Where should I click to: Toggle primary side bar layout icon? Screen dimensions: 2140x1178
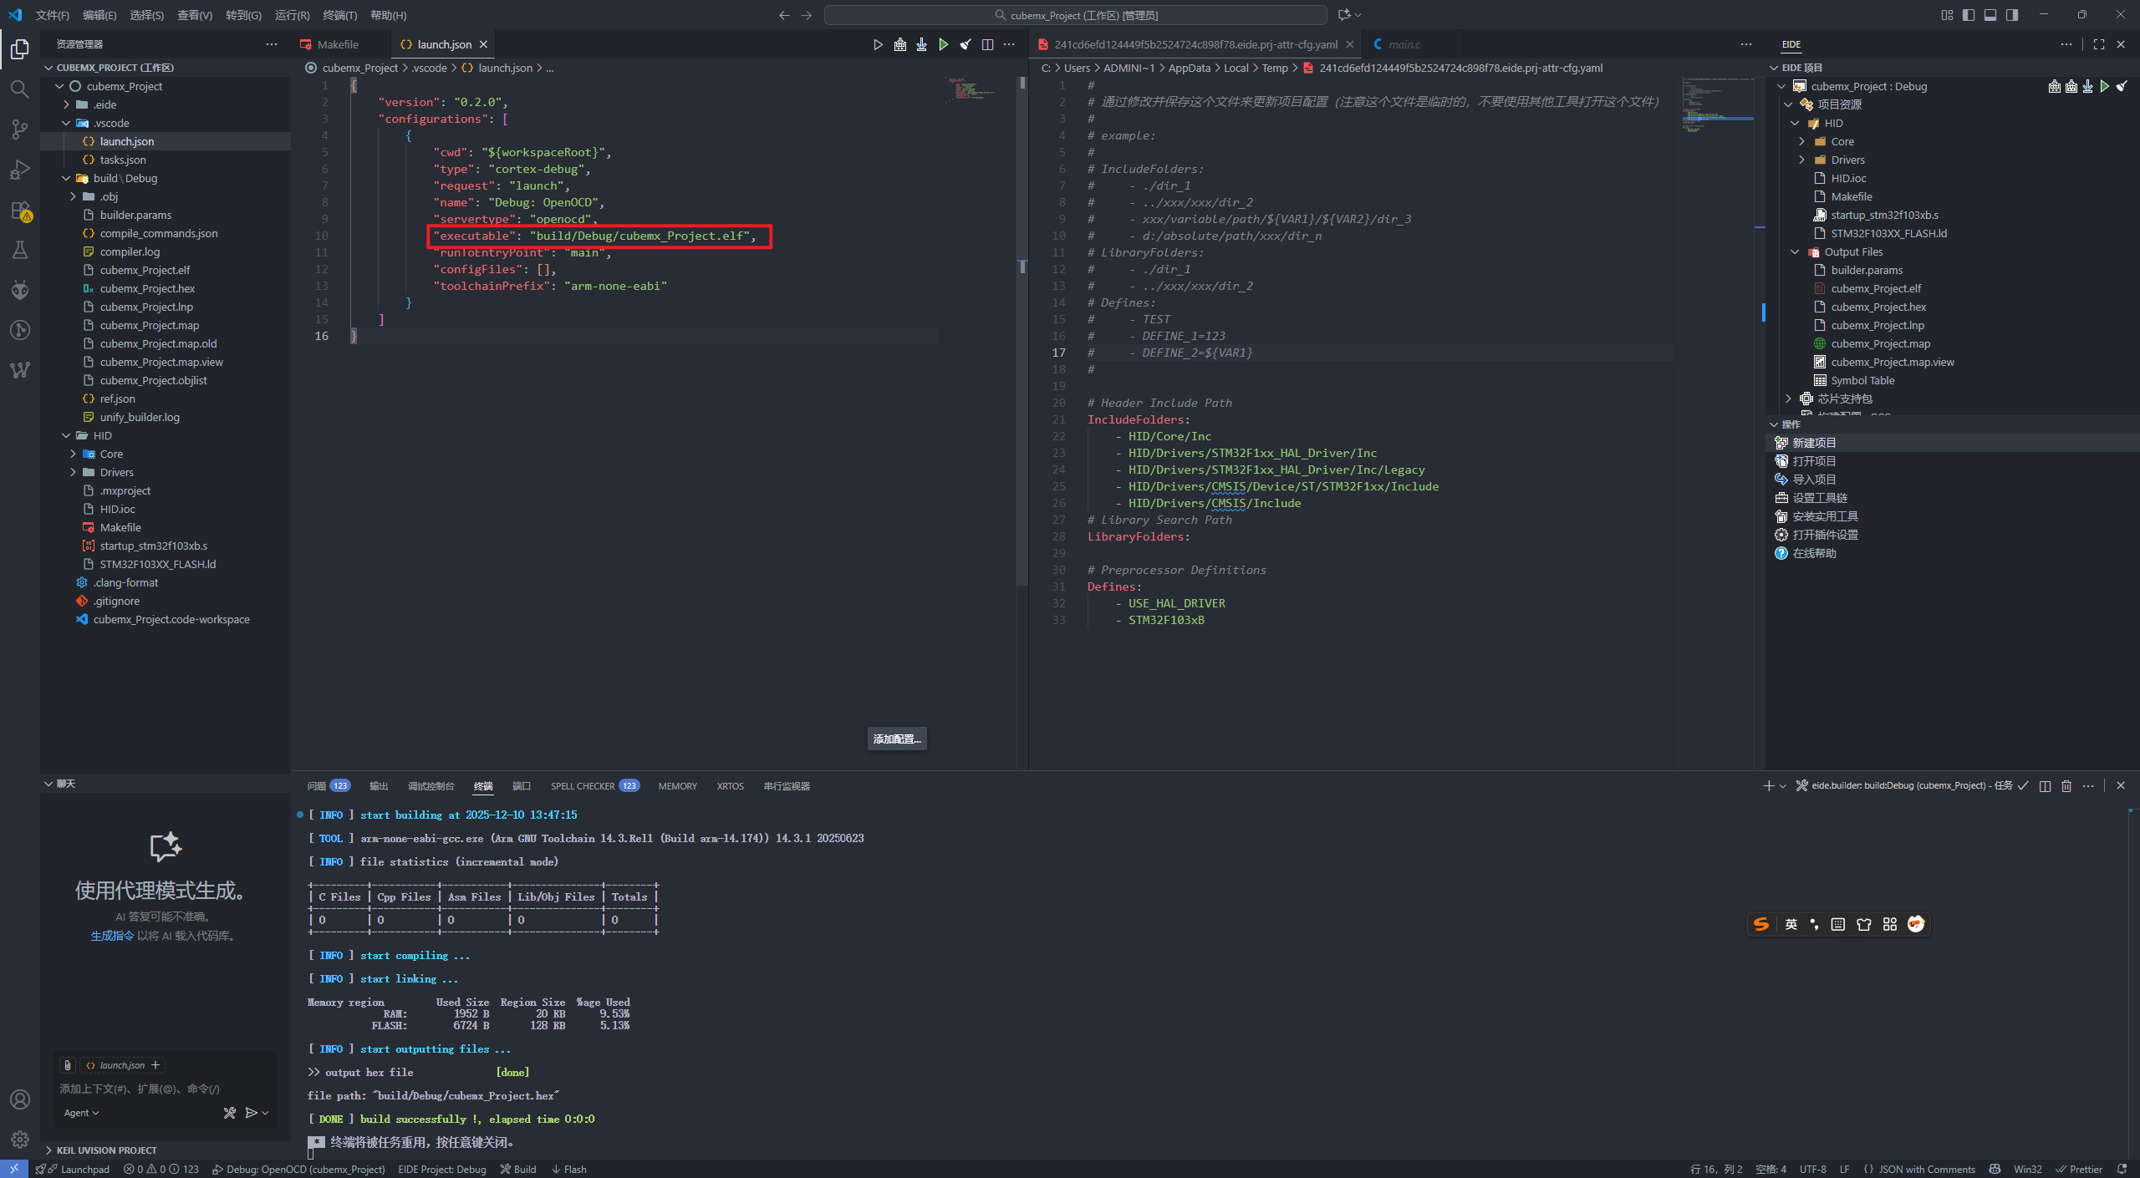(1969, 15)
